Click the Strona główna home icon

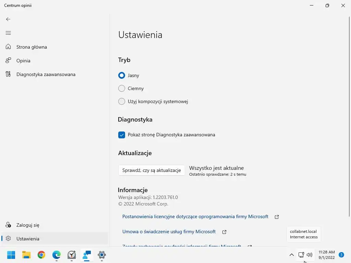(x=8, y=47)
